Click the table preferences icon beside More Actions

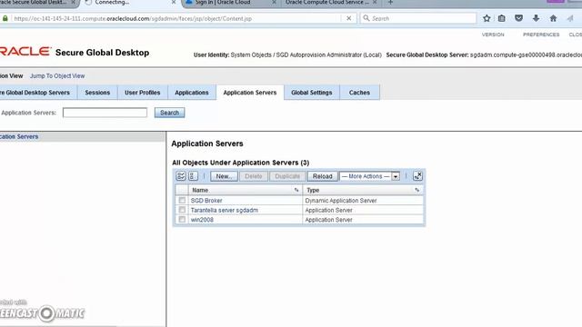[417, 176]
